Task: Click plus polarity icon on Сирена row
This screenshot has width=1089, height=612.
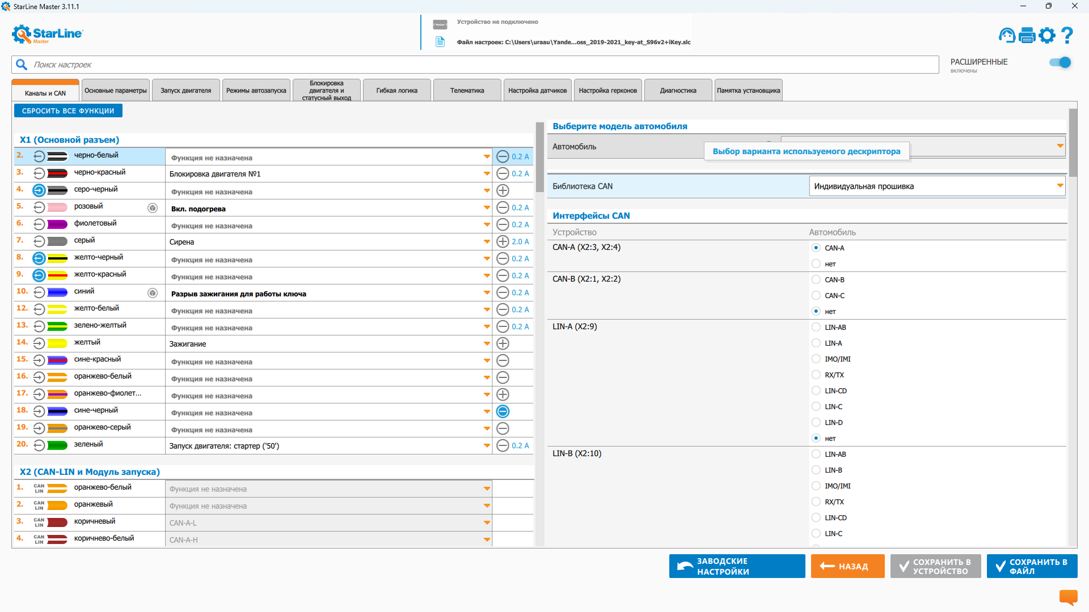Action: (503, 241)
